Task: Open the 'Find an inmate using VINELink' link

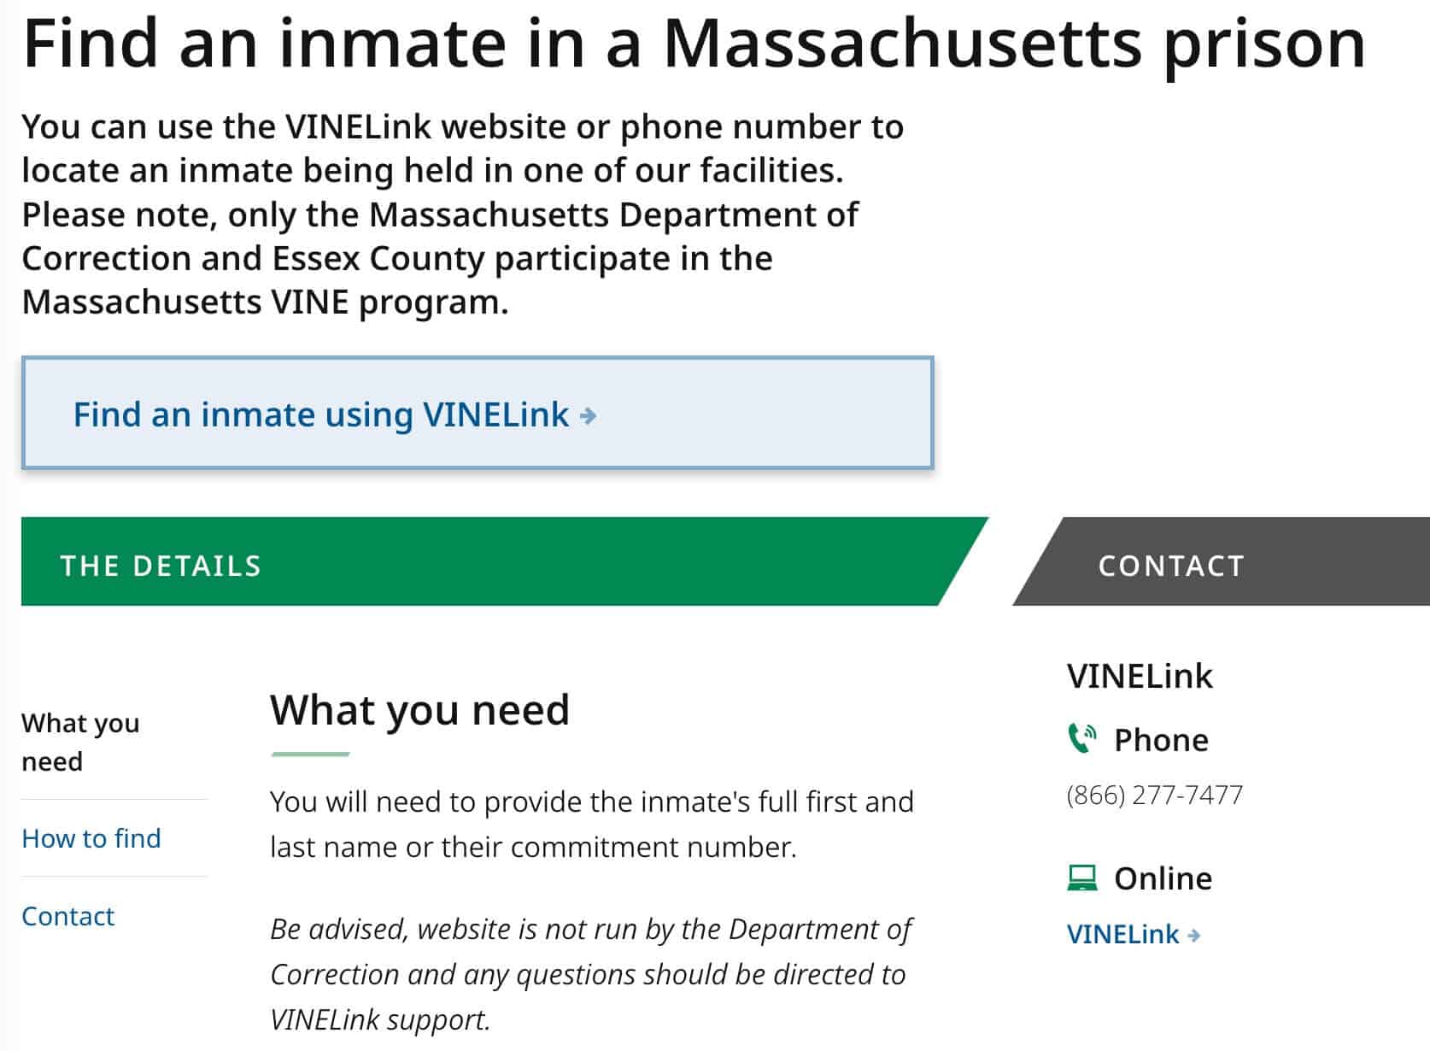Action: [321, 415]
